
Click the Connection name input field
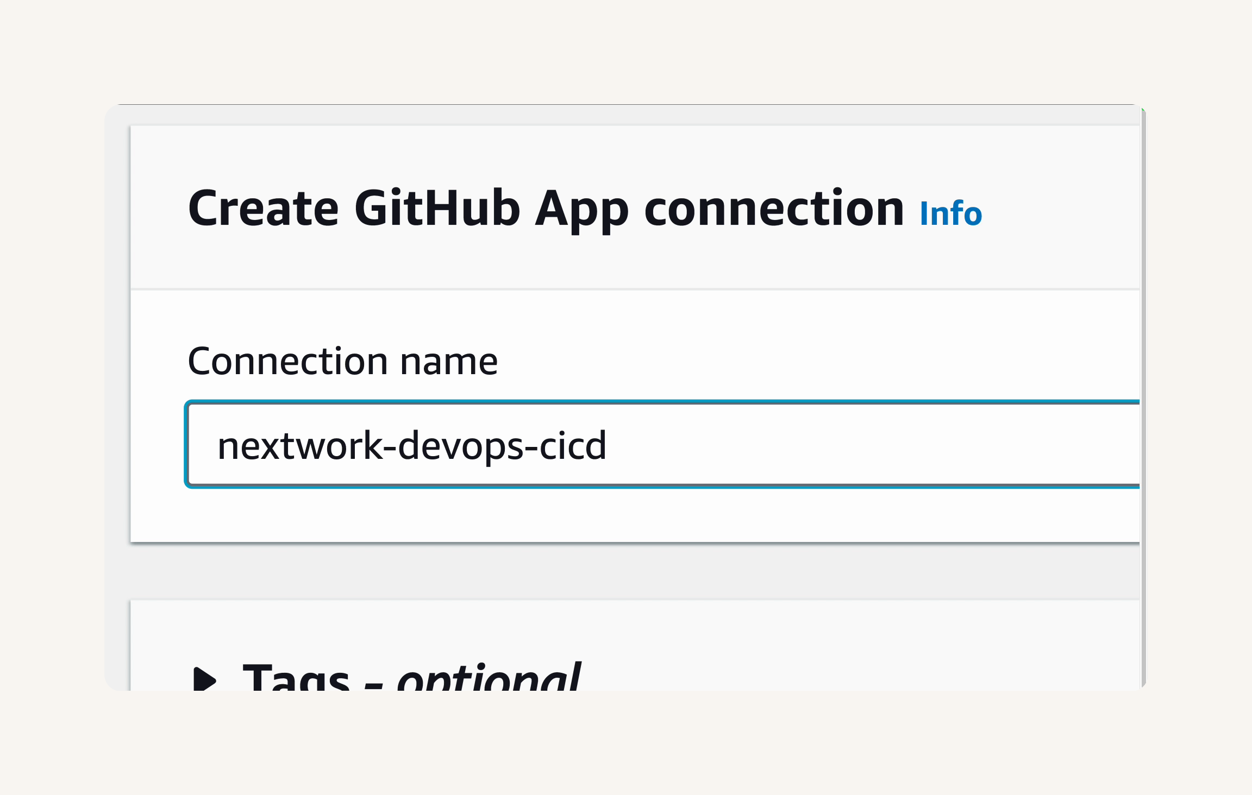point(662,444)
